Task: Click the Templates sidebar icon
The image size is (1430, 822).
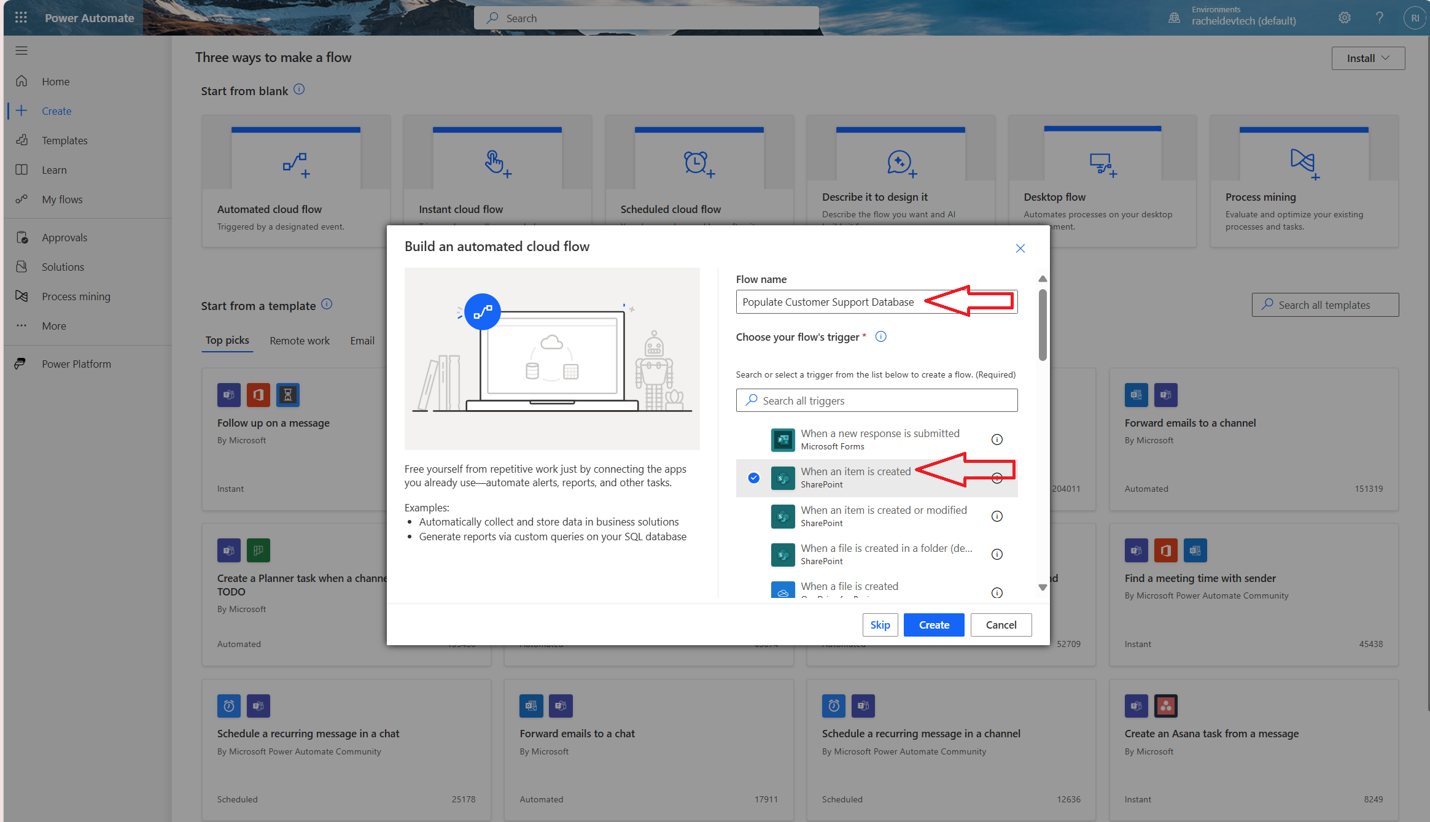Action: pyautogui.click(x=21, y=140)
